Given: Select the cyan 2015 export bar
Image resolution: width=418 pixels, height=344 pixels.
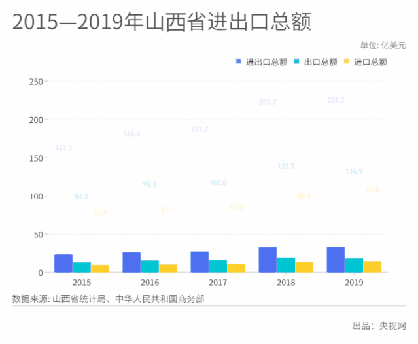Looking at the screenshot, I should (82, 267).
